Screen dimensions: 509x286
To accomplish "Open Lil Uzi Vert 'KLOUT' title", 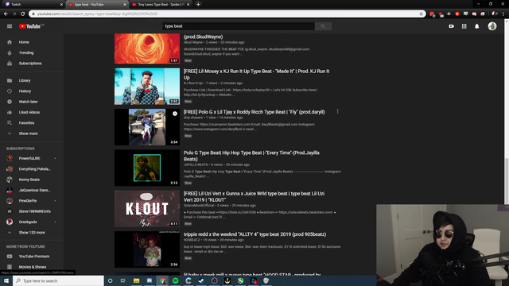I will point(254,196).
